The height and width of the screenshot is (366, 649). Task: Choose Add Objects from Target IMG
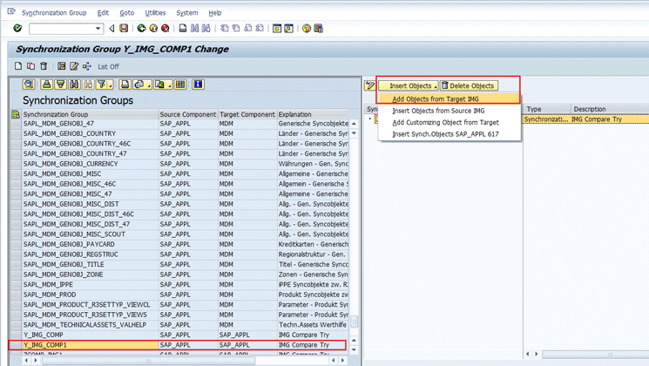(x=435, y=99)
